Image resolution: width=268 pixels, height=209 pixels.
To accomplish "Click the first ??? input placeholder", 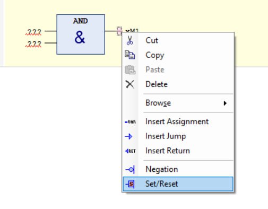I will [x=33, y=32].
